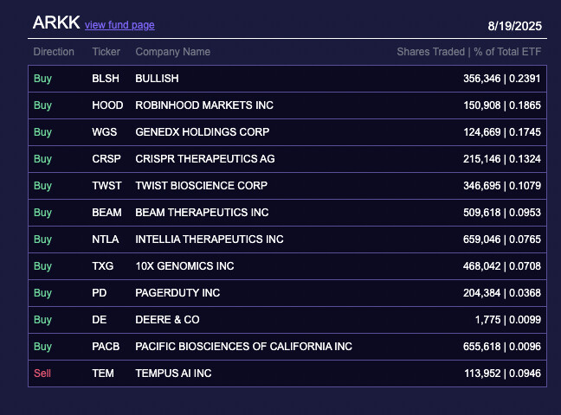Click the TEM ticker cell
Viewport: 561px width, 415px height.
click(103, 373)
